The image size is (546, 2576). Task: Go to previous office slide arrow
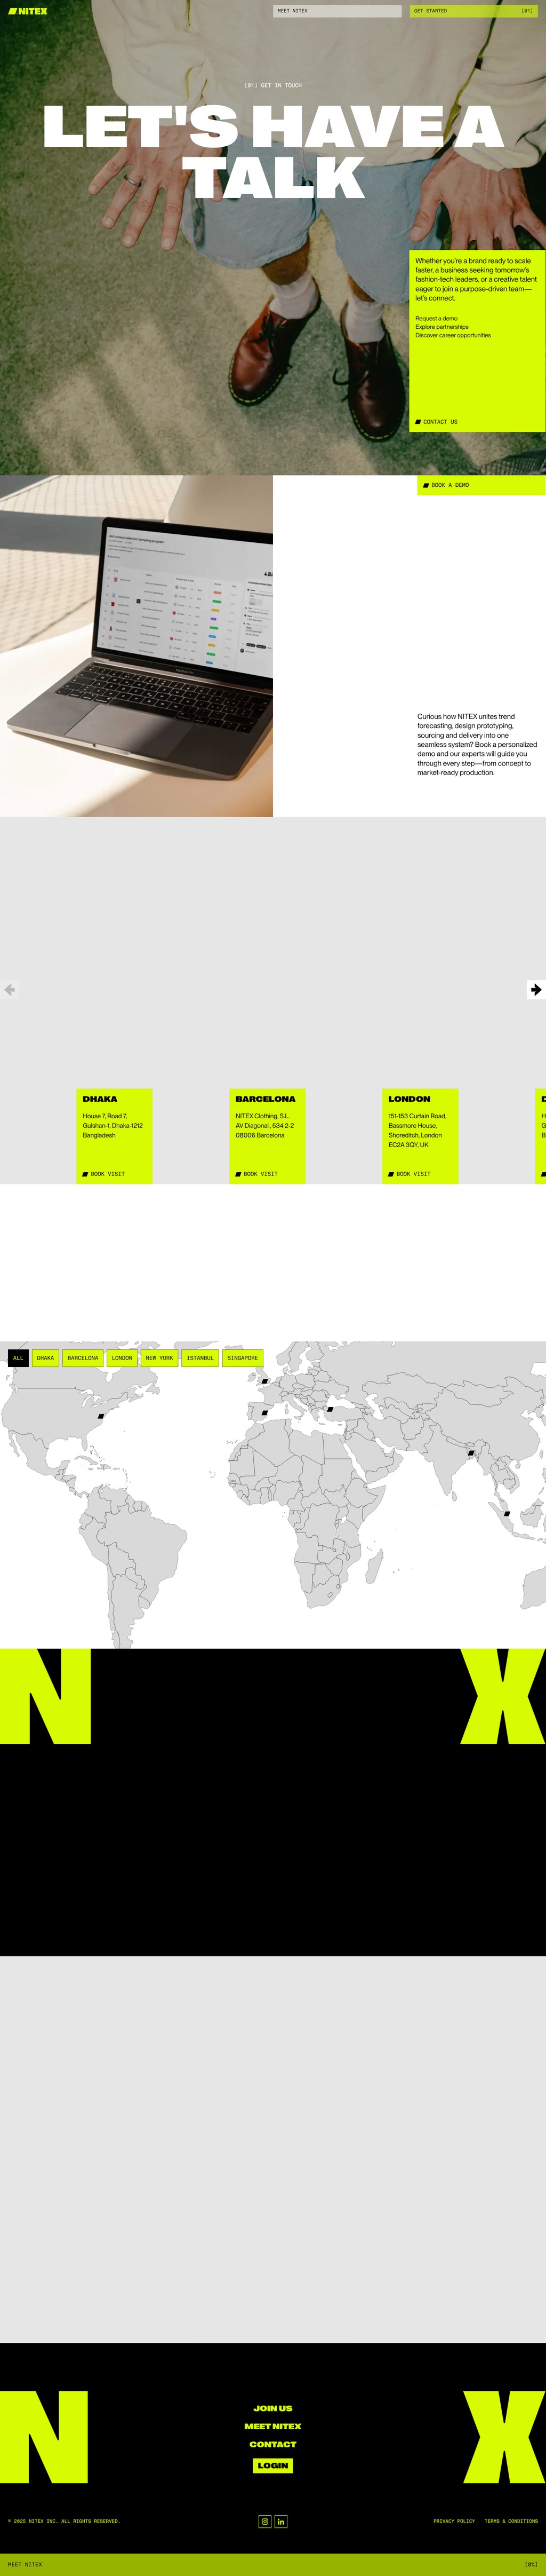(x=9, y=990)
